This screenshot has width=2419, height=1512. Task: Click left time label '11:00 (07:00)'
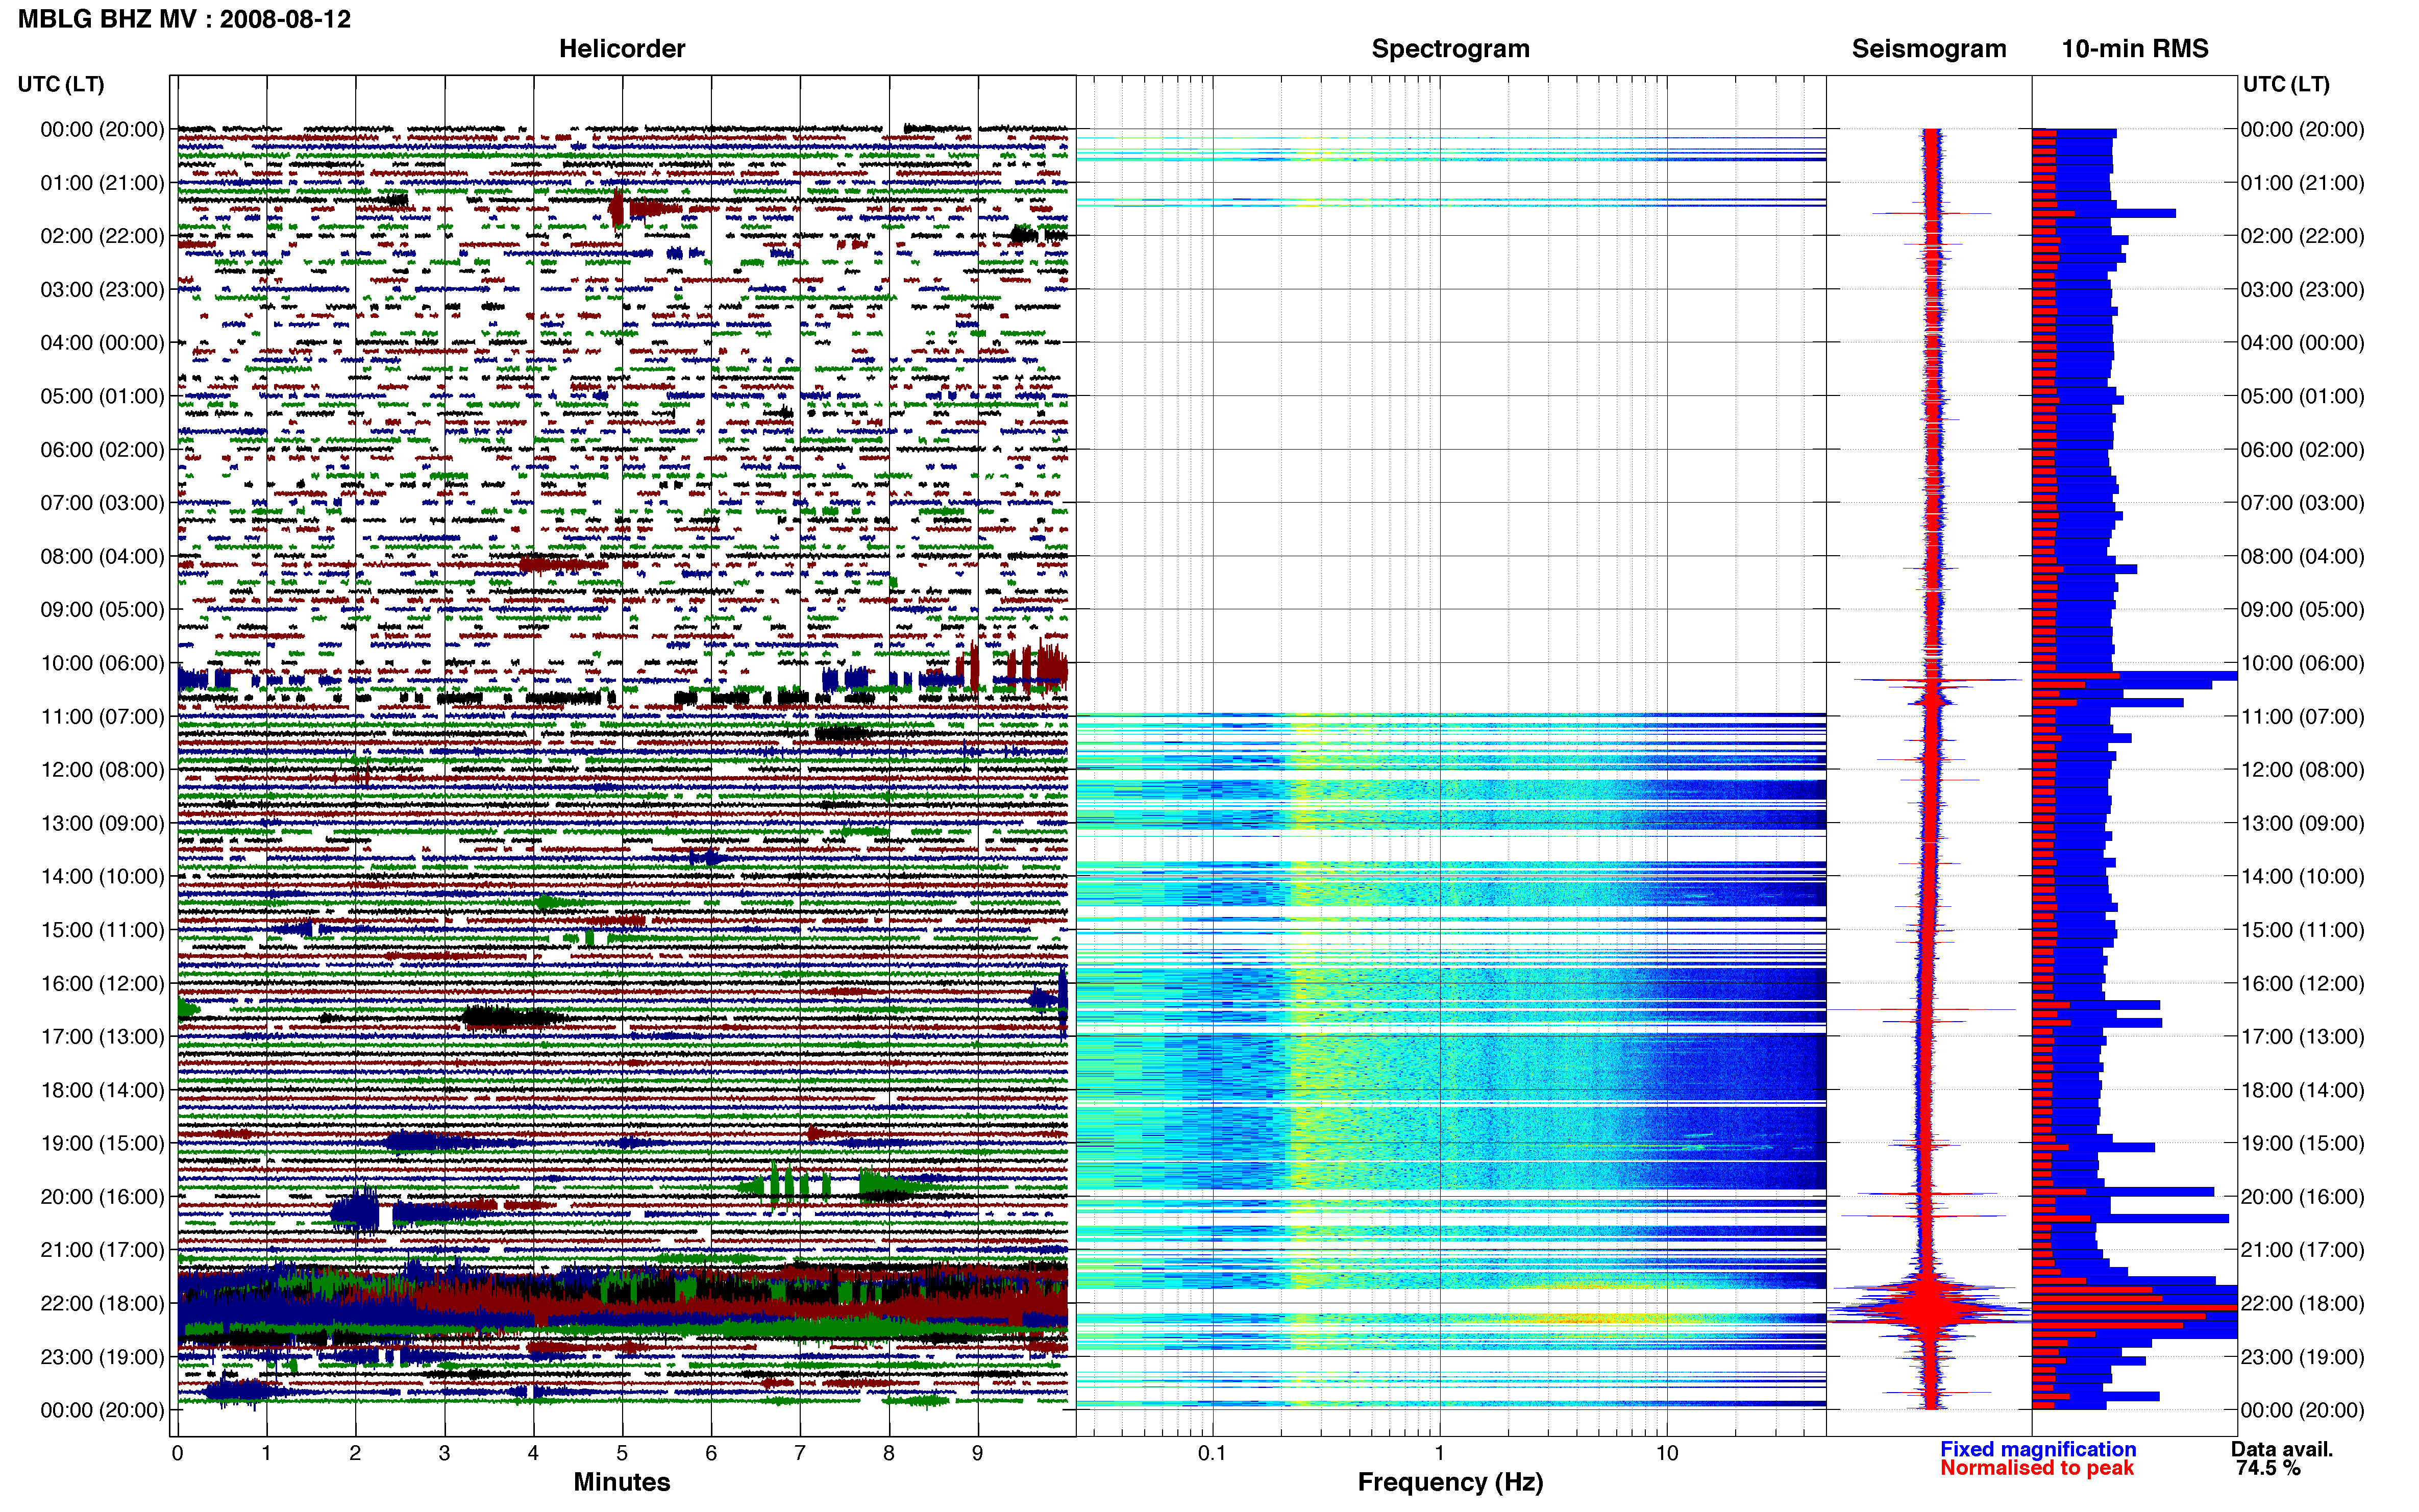(102, 716)
